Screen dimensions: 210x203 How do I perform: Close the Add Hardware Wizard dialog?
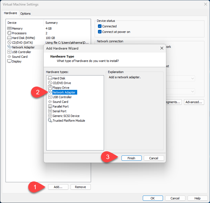(162, 48)
